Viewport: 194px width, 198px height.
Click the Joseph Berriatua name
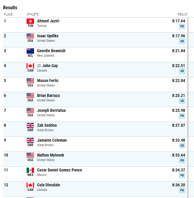click(x=51, y=110)
